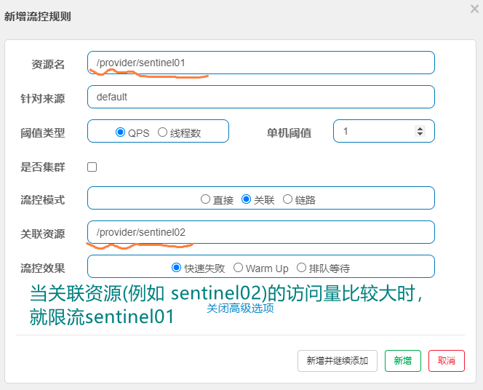Click the 资源名 input field
The image size is (483, 390).
click(x=261, y=63)
